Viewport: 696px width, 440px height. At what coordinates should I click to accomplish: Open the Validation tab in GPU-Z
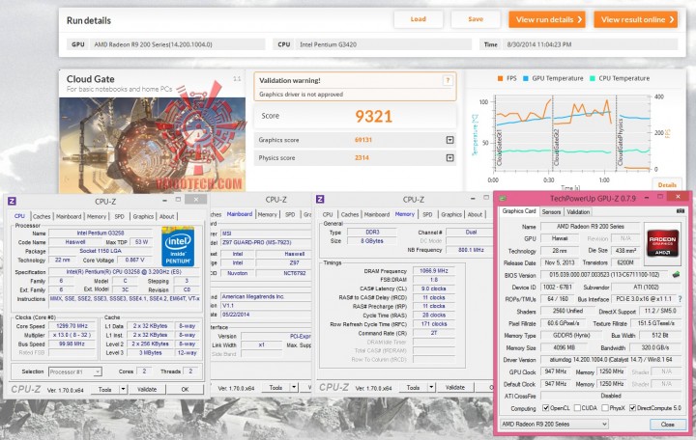pyautogui.click(x=578, y=212)
